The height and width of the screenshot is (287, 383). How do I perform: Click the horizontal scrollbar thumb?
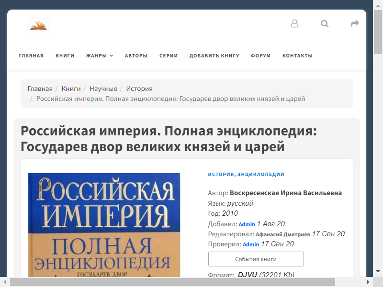(x=172, y=282)
